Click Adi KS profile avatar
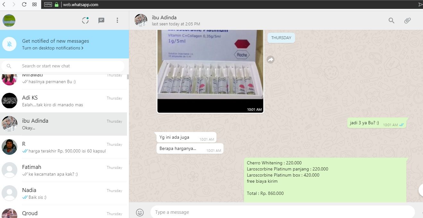Image resolution: width=423 pixels, height=218 pixels. coord(9,101)
